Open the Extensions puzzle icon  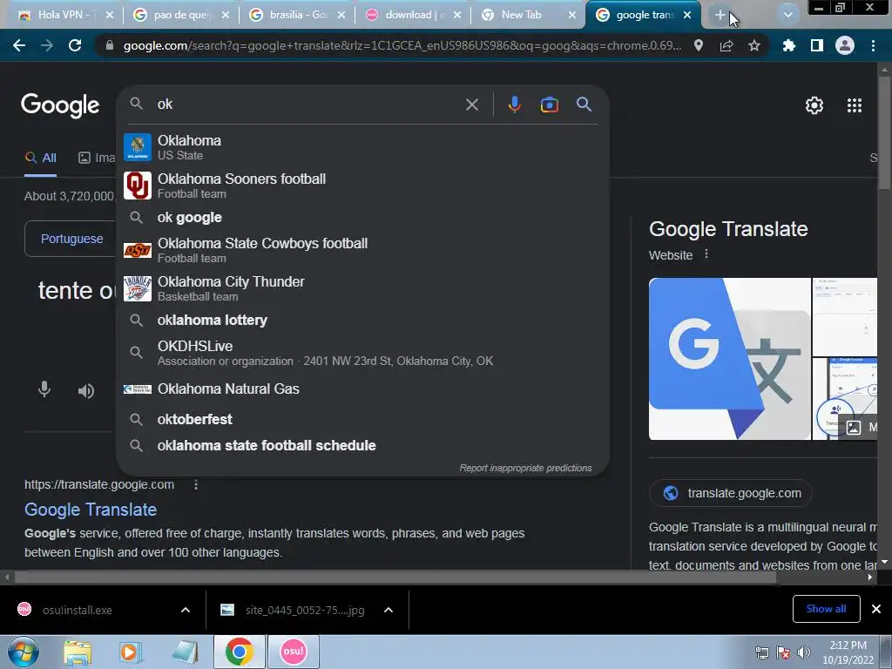(788, 45)
